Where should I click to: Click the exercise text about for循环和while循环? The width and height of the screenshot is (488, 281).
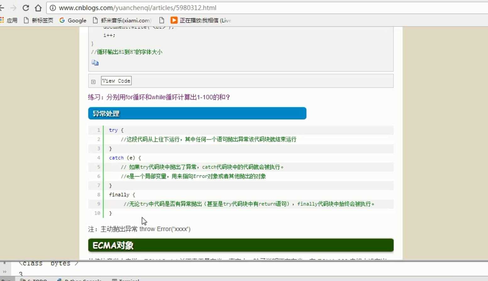159,97
